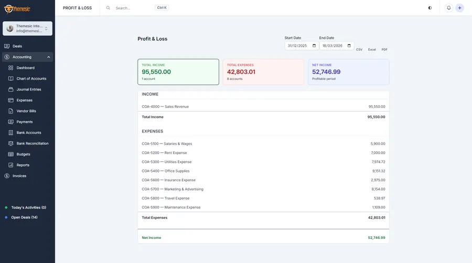
Task: Click the Bank Accounts building icon
Action: [11, 133]
